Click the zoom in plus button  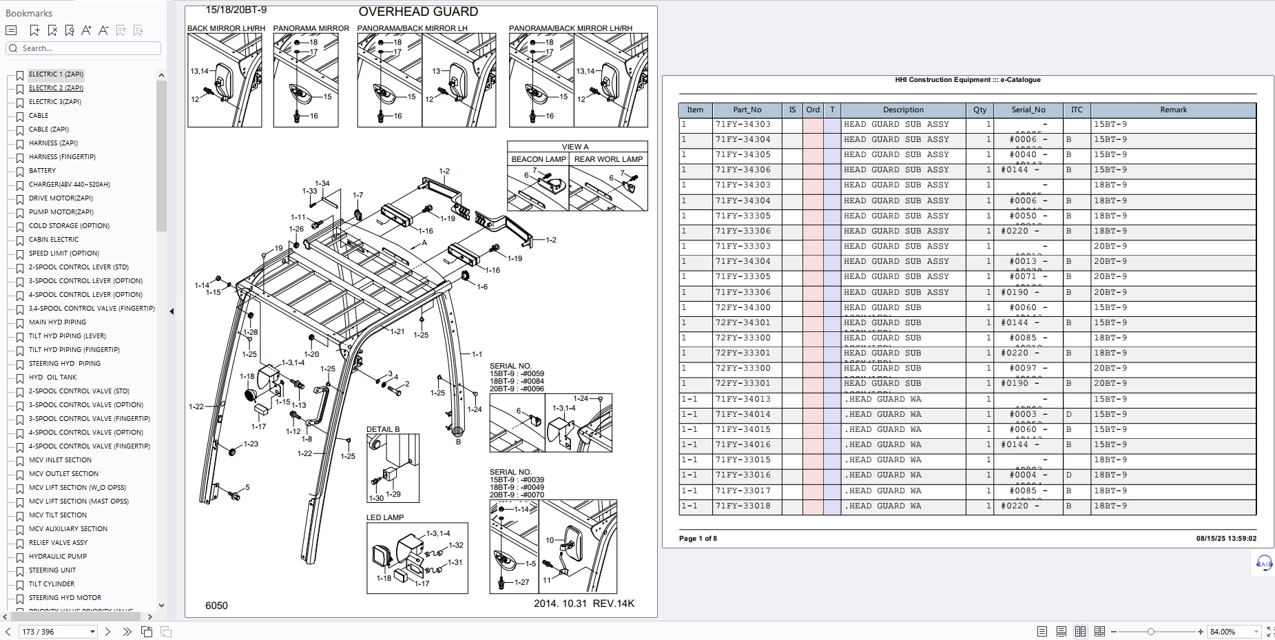[x=1201, y=632]
